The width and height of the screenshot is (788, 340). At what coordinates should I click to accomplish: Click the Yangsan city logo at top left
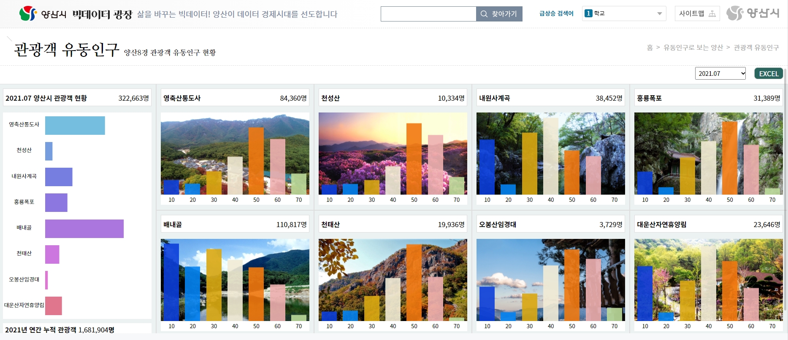(x=43, y=14)
